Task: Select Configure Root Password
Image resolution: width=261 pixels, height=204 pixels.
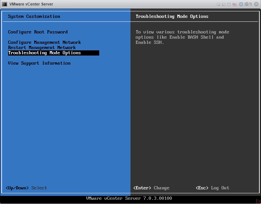Action: (38, 32)
